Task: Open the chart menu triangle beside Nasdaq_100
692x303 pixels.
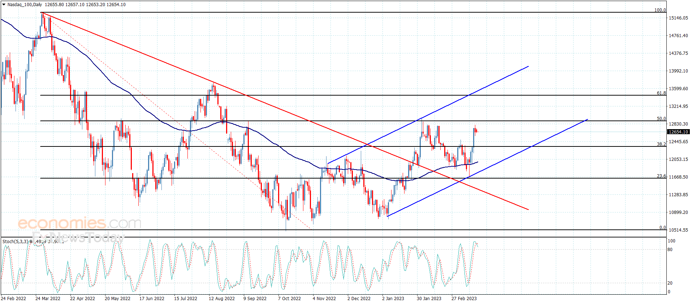Action: (4, 5)
